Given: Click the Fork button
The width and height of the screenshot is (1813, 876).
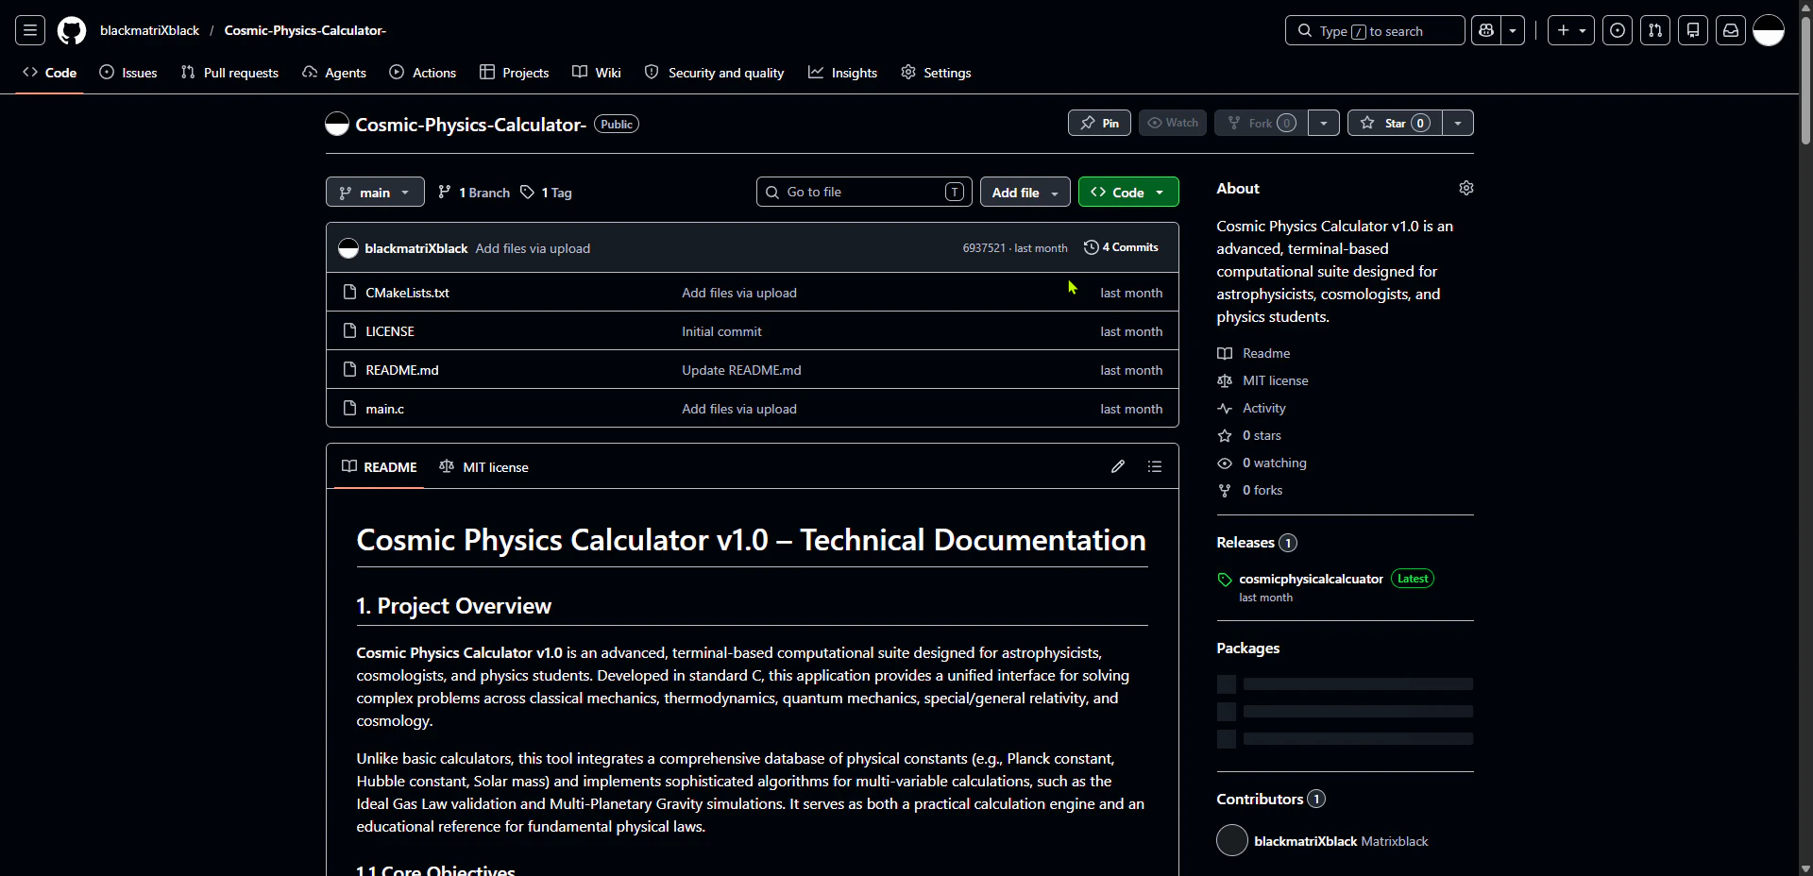Looking at the screenshot, I should pyautogui.click(x=1262, y=123).
